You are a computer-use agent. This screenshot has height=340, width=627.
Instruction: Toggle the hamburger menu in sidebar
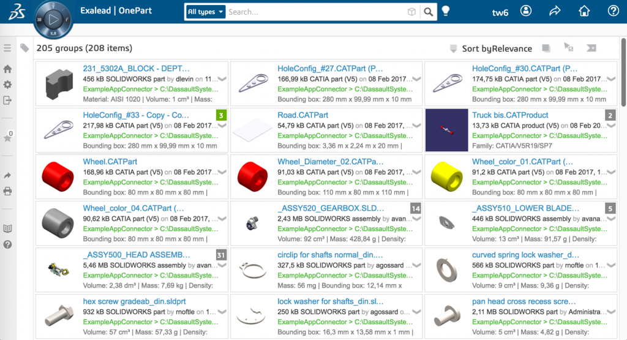[7, 48]
